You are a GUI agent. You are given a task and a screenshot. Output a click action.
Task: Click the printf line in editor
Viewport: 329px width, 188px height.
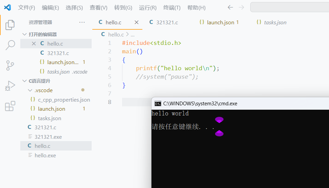178,68
